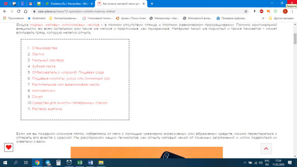Click the lightning bolt extension icon
This screenshot has width=297, height=167.
[255, 12]
